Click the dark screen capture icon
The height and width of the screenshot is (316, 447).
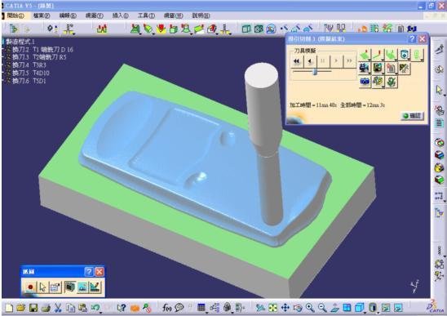[69, 287]
